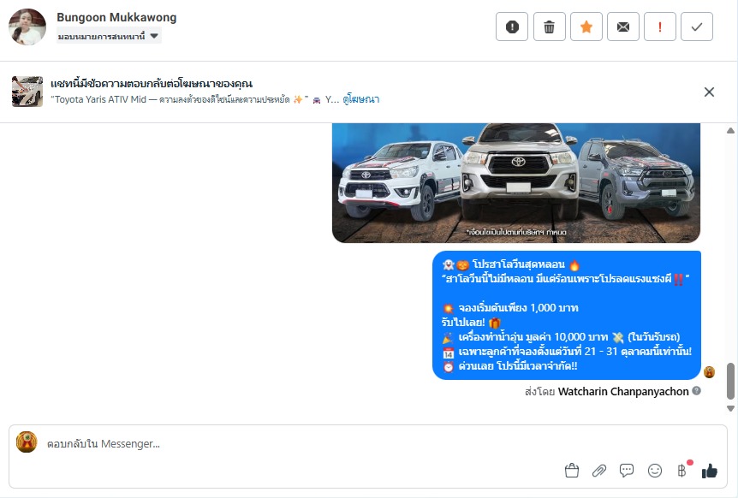
Task: Open the Toyota trucks promo image
Action: click(516, 183)
